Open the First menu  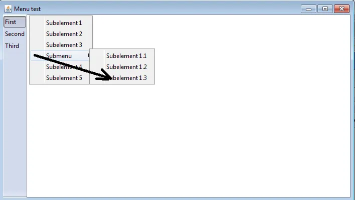[x=15, y=22]
